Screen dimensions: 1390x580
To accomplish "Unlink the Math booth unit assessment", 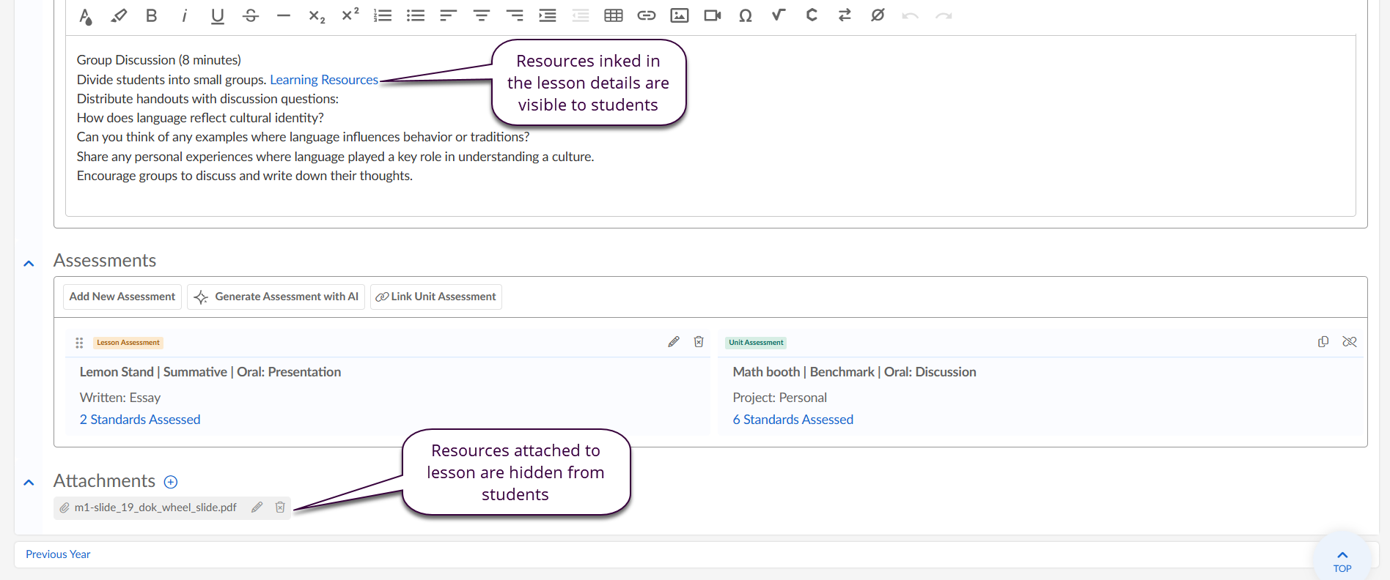I will pos(1350,342).
